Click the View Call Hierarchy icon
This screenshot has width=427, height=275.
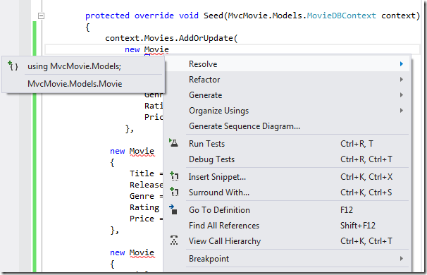point(174,240)
